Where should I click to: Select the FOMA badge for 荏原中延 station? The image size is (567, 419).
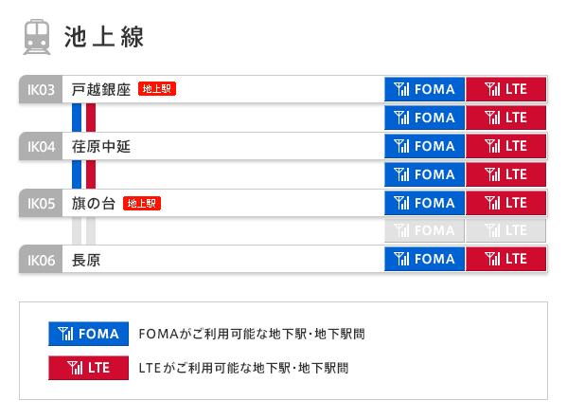[x=424, y=146]
